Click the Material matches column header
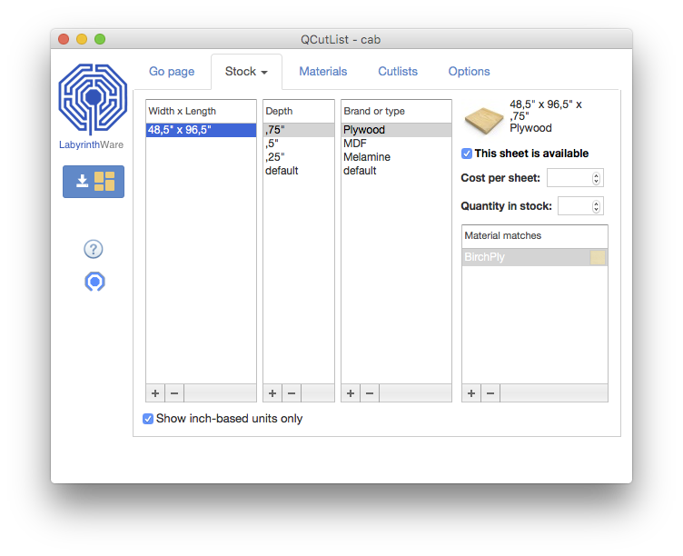The width and height of the screenshot is (683, 556). click(534, 235)
